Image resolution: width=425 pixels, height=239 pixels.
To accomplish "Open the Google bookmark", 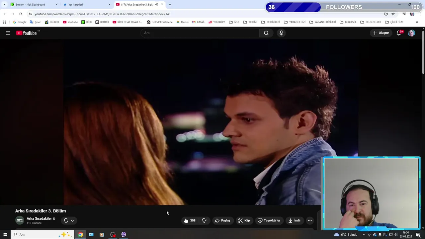I will pyautogui.click(x=20, y=22).
